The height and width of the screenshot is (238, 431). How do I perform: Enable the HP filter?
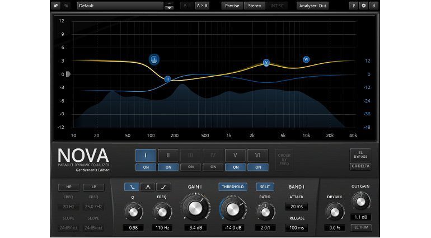coord(69,187)
